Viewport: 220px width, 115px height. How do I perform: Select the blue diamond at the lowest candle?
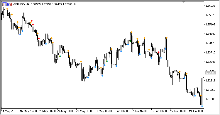pyautogui.click(x=202, y=106)
